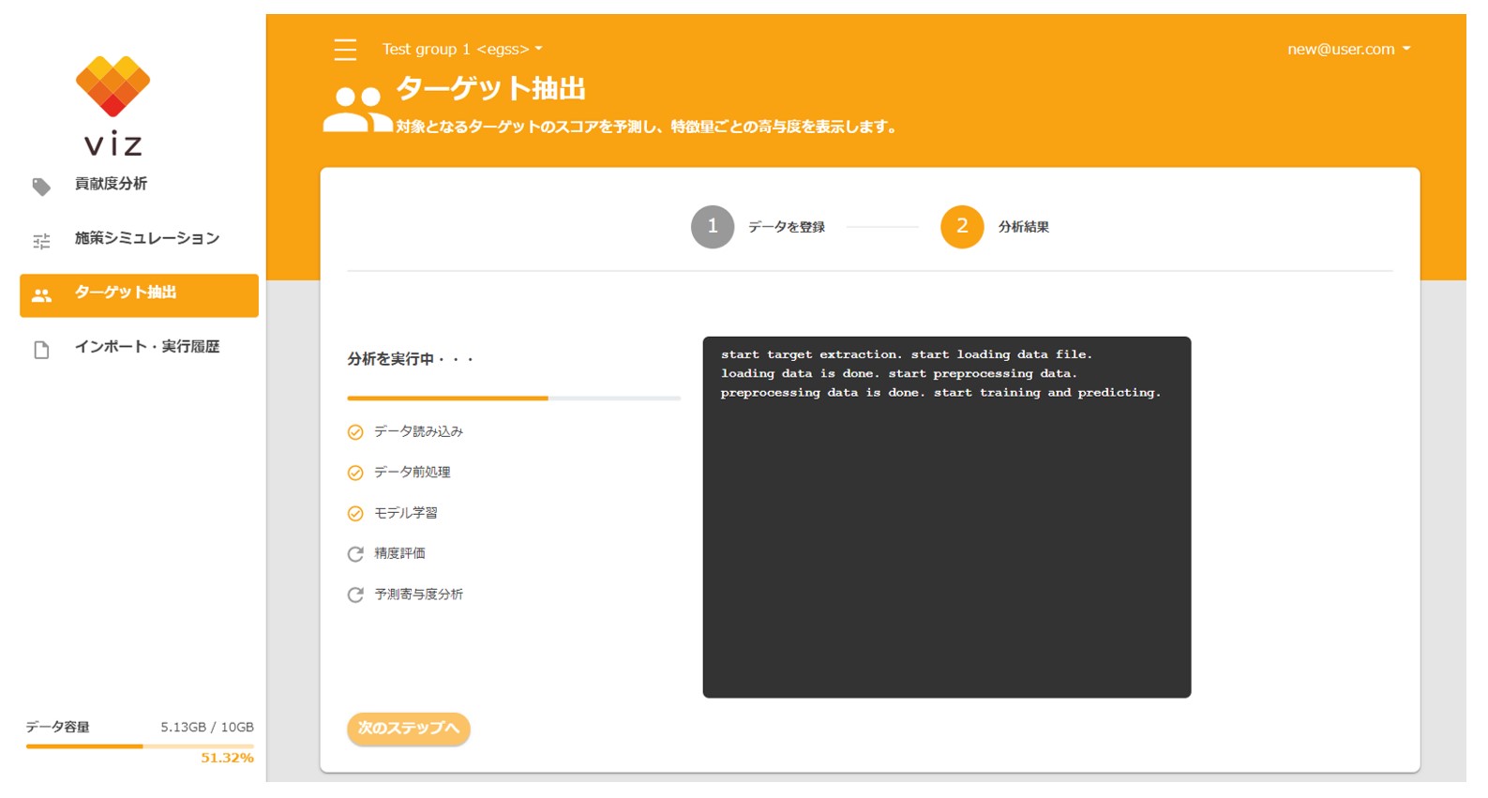Click the dark log console output area

947,517
